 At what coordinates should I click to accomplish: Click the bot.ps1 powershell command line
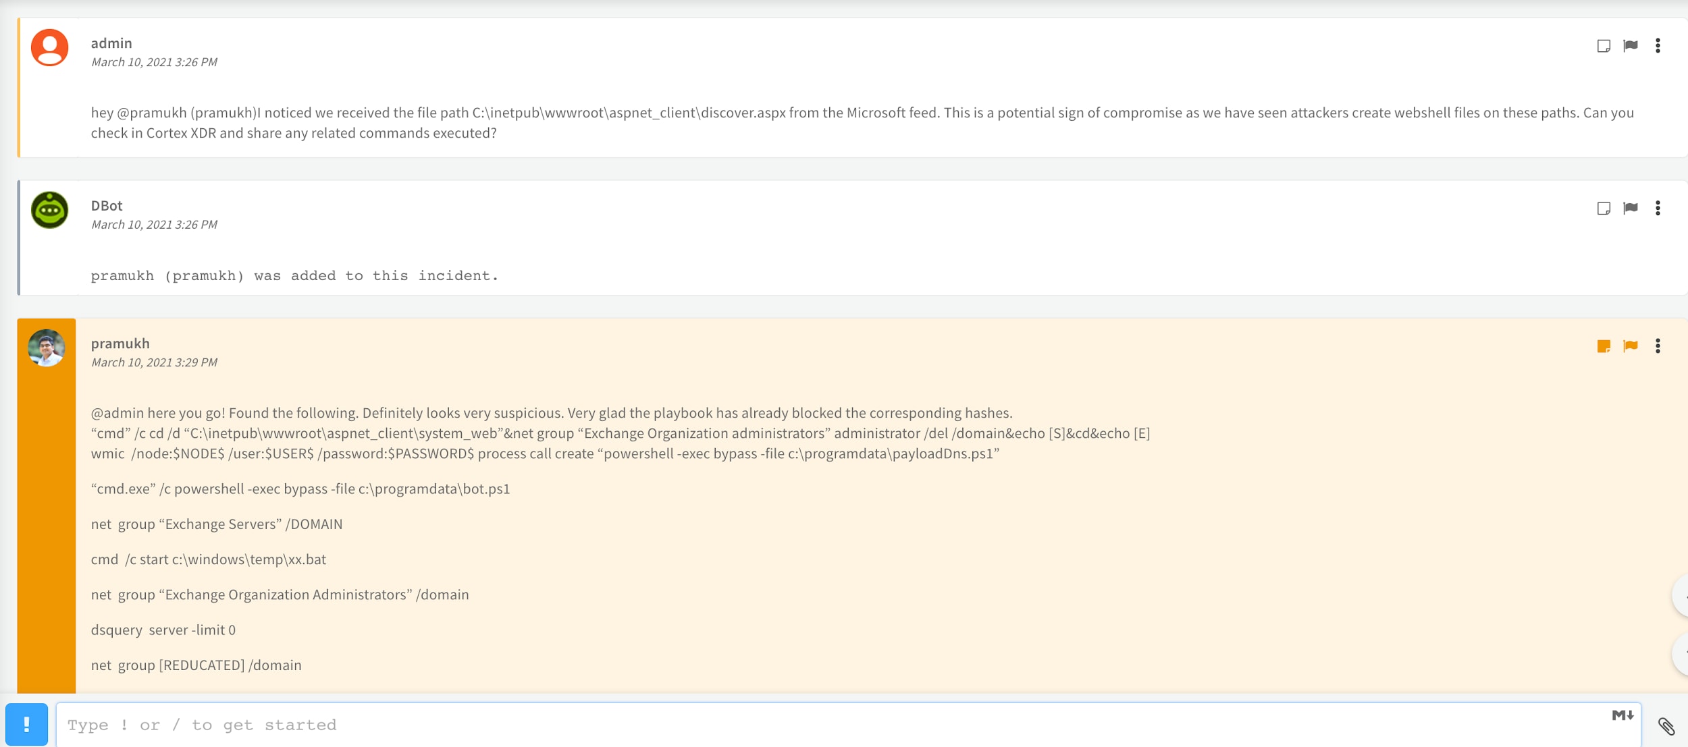click(300, 489)
